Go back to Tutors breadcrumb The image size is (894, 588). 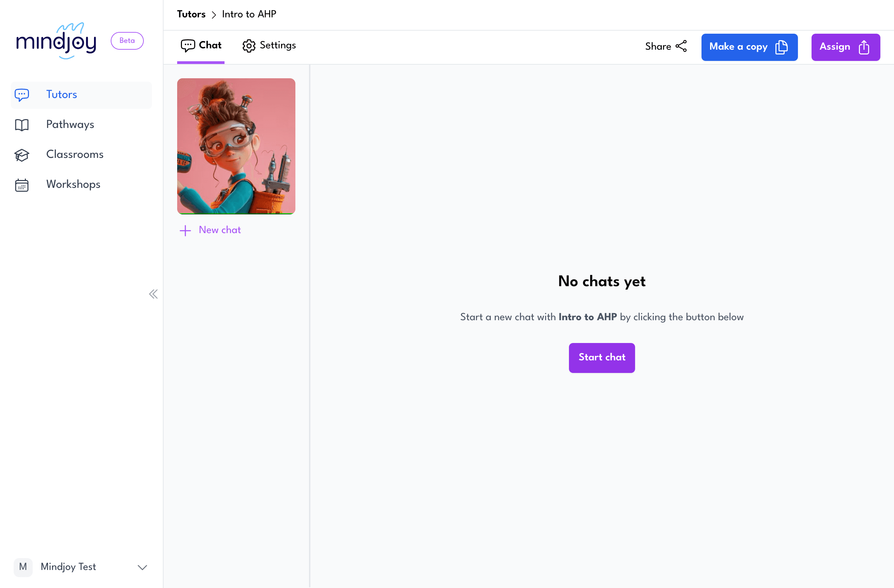tap(191, 14)
